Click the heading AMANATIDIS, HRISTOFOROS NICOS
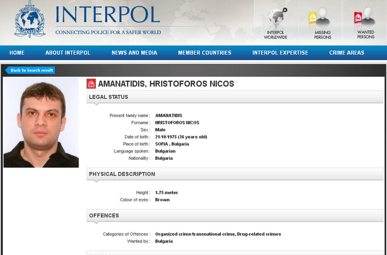Image resolution: width=387 pixels, height=255 pixels. click(x=166, y=84)
